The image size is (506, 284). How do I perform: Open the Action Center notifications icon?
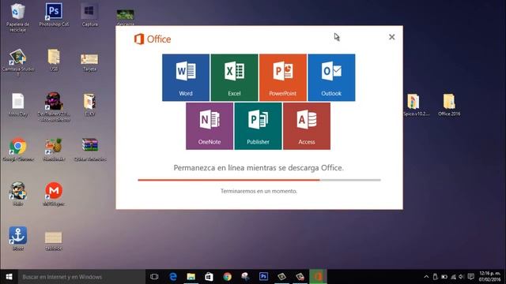(471, 277)
